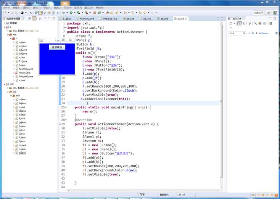Maximize the editor area icon
Viewport: 280px width, 199px height.
[222, 18]
